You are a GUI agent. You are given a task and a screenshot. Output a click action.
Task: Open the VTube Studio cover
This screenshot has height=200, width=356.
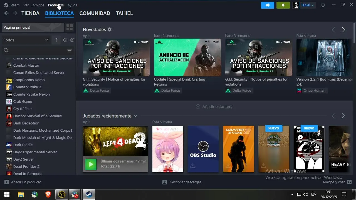pos(168,149)
